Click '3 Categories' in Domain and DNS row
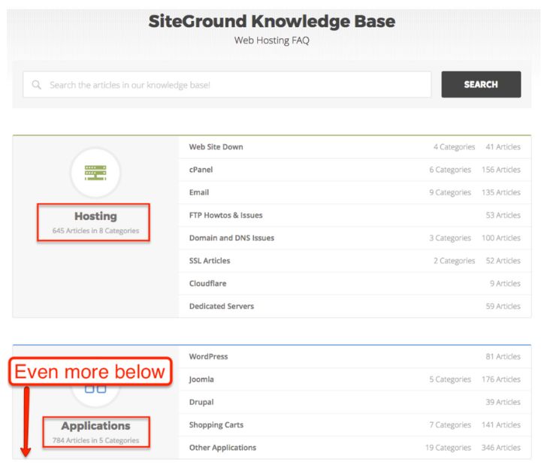This screenshot has width=541, height=471. coord(450,238)
